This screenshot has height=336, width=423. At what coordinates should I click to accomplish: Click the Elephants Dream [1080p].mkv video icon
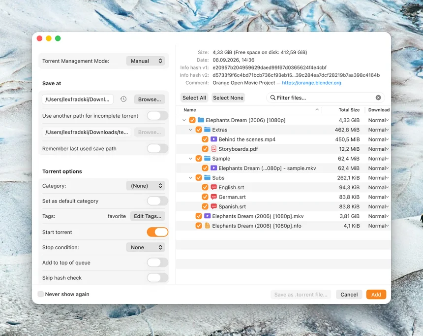pyautogui.click(x=207, y=216)
